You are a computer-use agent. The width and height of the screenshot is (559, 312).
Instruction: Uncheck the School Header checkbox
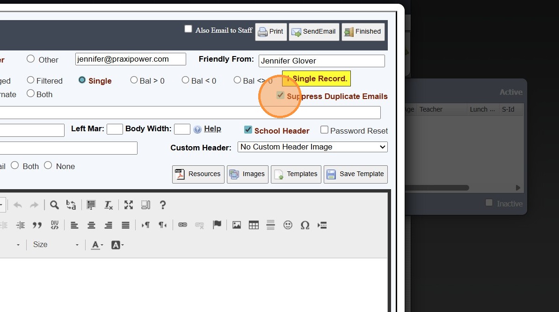[248, 130]
